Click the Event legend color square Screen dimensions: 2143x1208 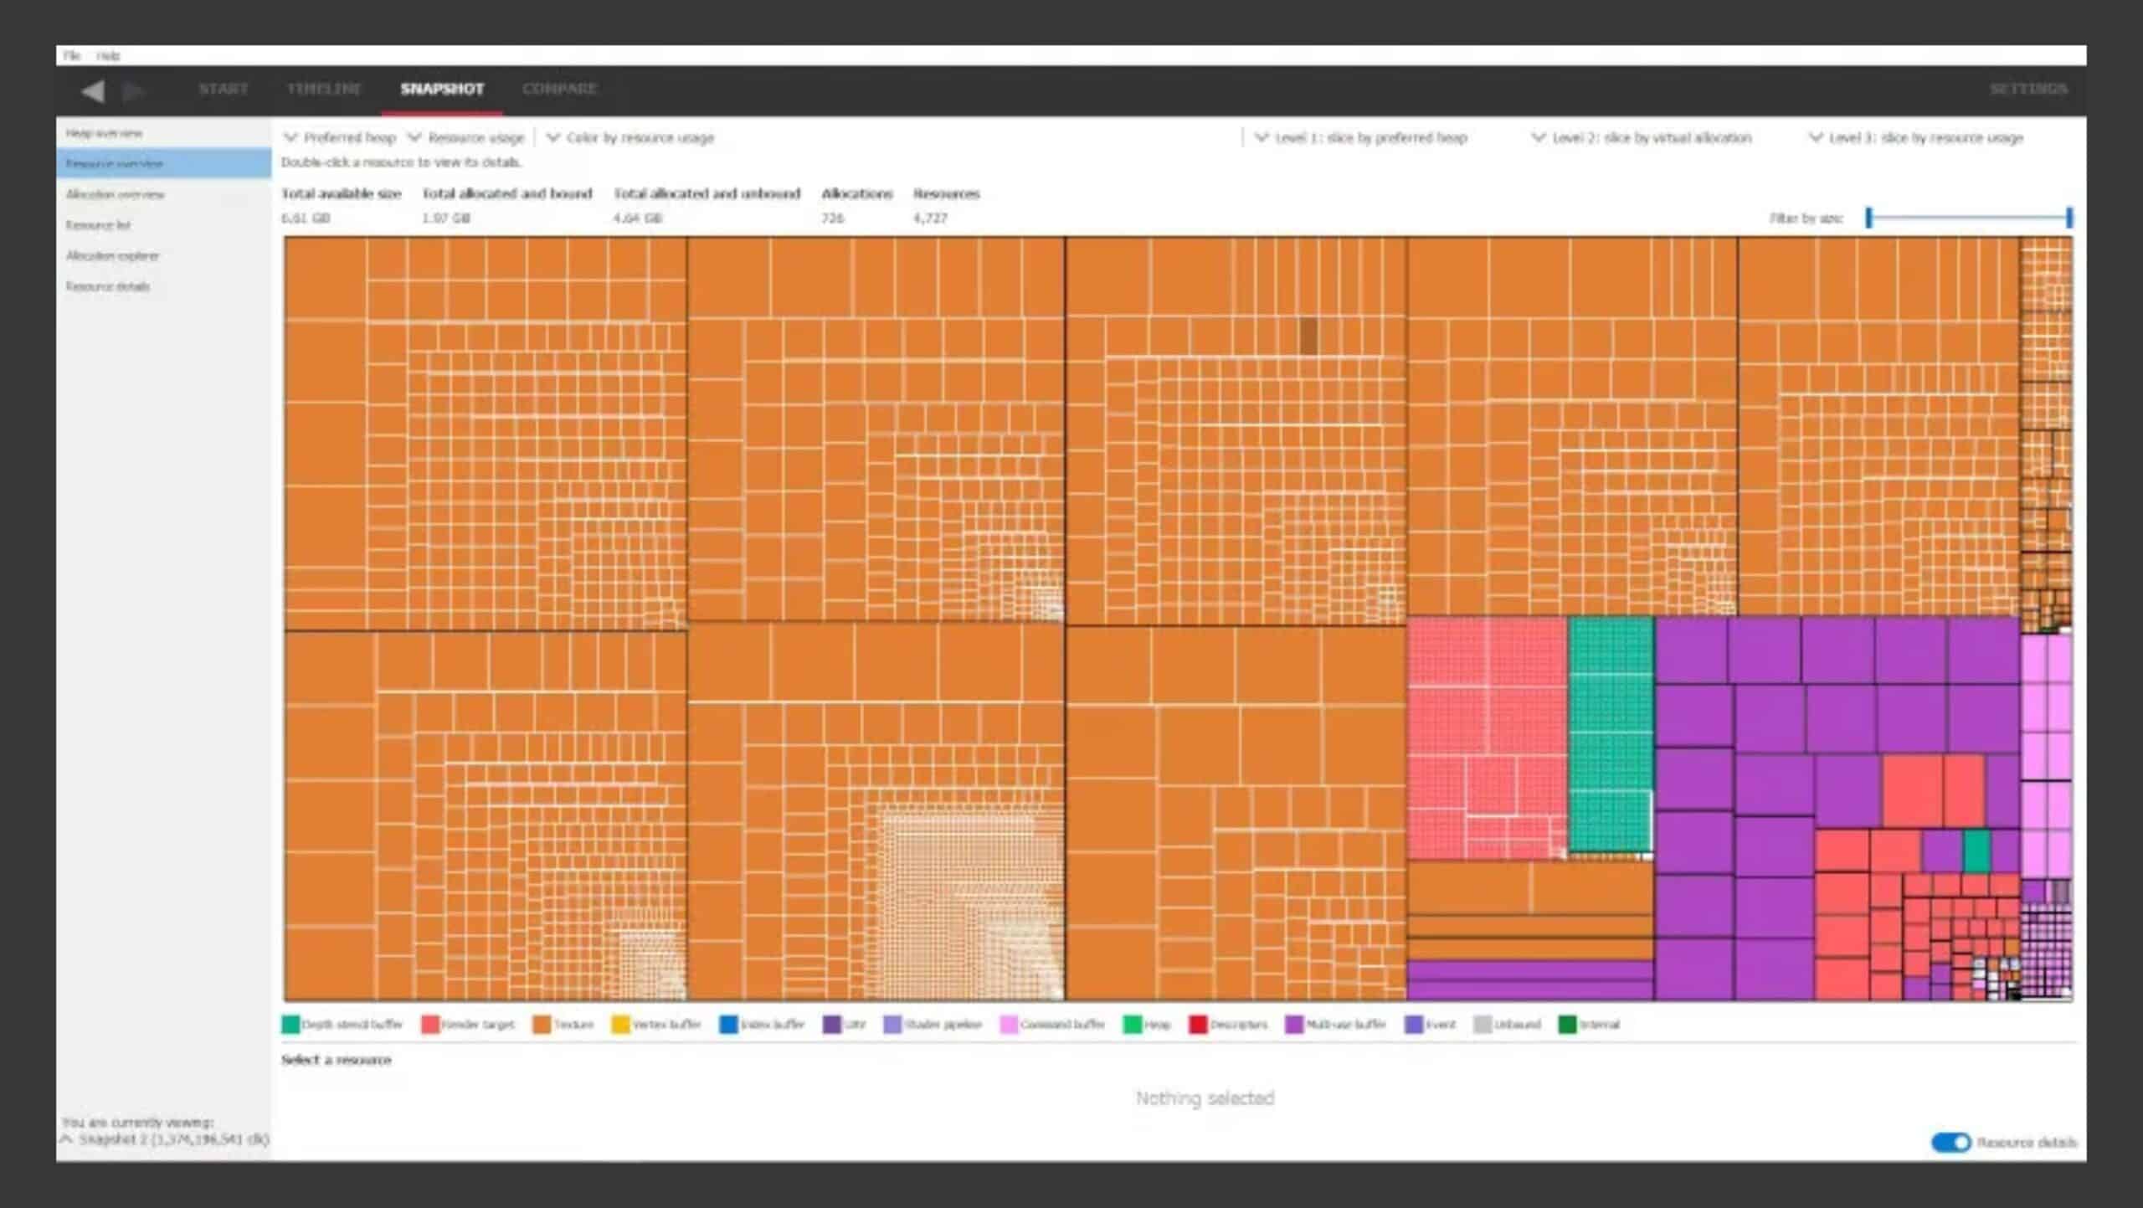(x=1414, y=1024)
